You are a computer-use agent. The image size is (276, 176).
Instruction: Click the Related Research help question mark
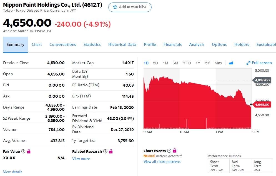click(x=105, y=151)
